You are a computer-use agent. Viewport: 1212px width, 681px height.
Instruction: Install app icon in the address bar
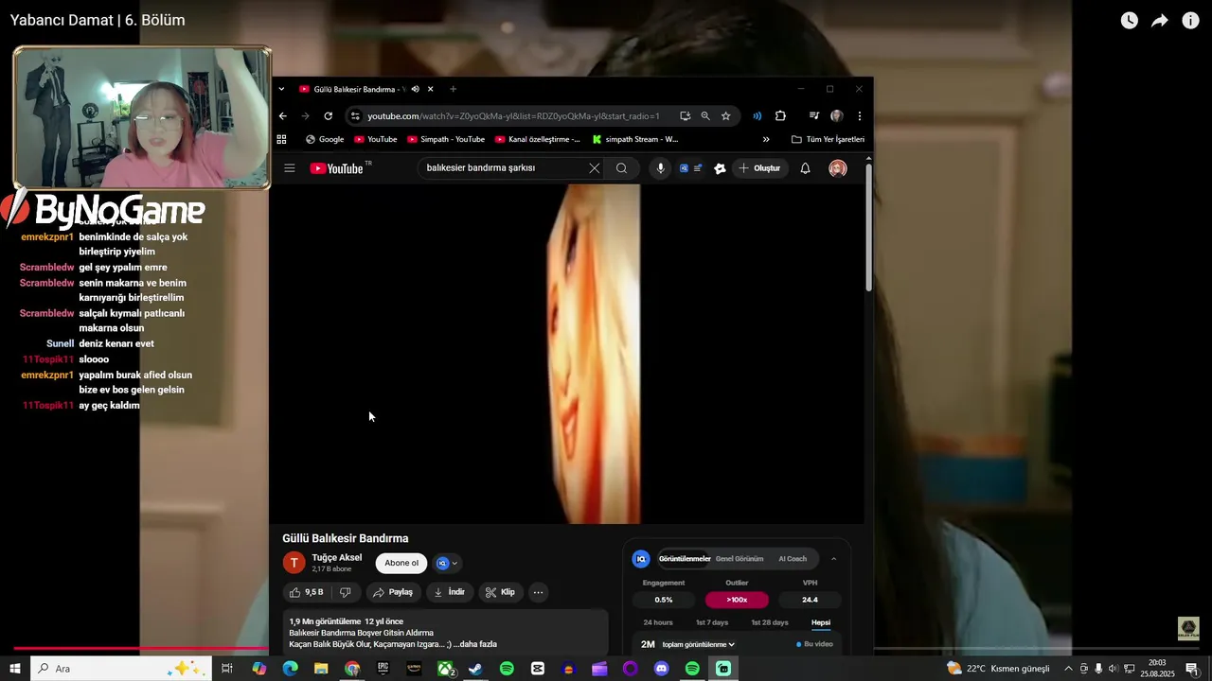coord(685,115)
